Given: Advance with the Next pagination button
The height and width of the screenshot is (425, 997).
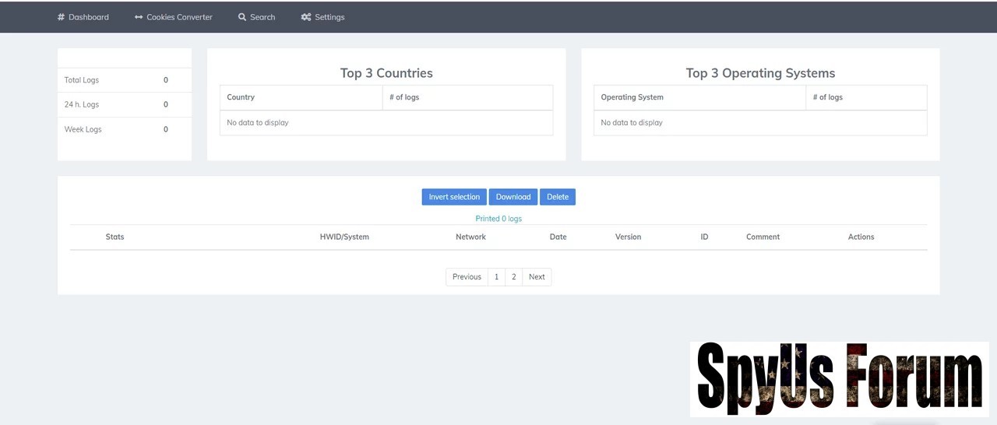Looking at the screenshot, I should pos(537,277).
